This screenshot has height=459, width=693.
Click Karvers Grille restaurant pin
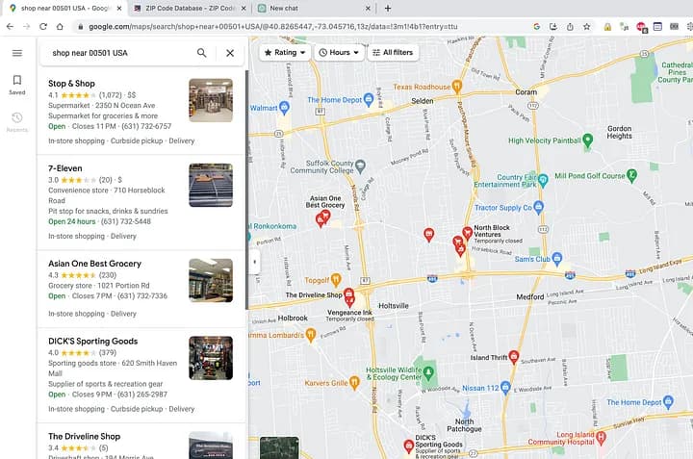pos(354,383)
